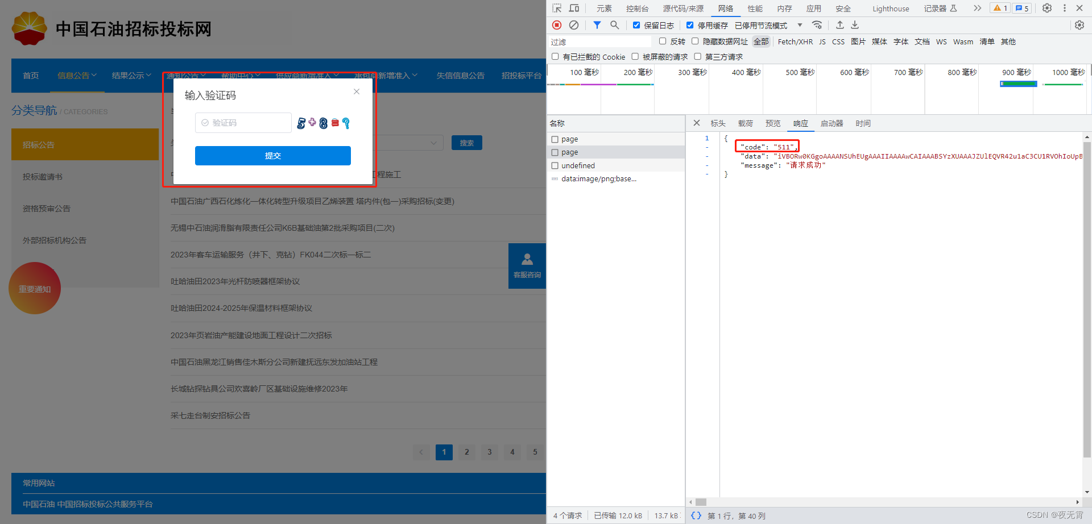1092x524 pixels.
Task: Click the 搜索 search button
Action: tap(467, 143)
